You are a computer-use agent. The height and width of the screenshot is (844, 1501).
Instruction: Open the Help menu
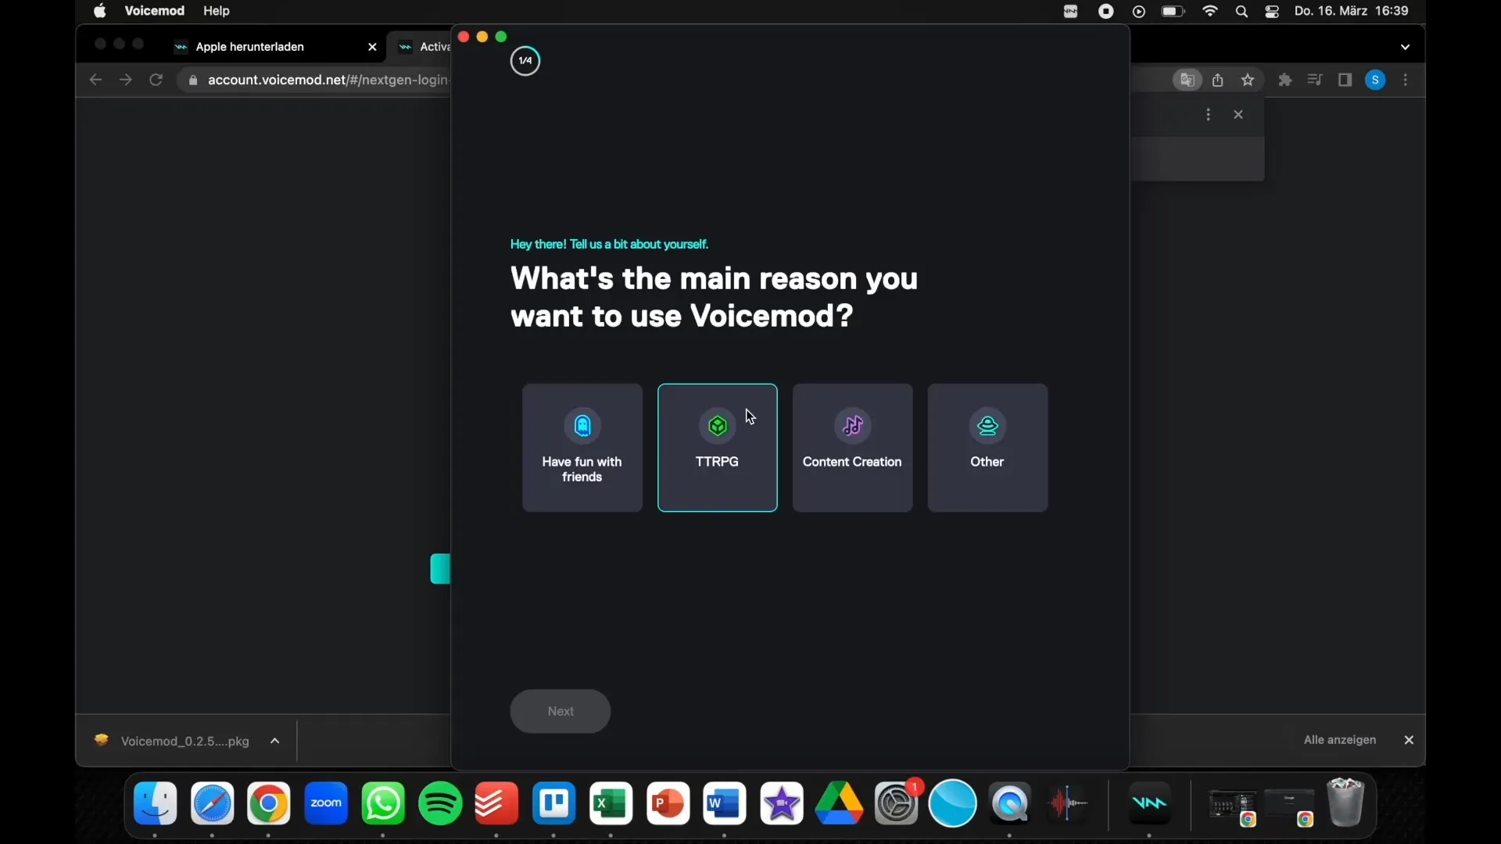[217, 10]
